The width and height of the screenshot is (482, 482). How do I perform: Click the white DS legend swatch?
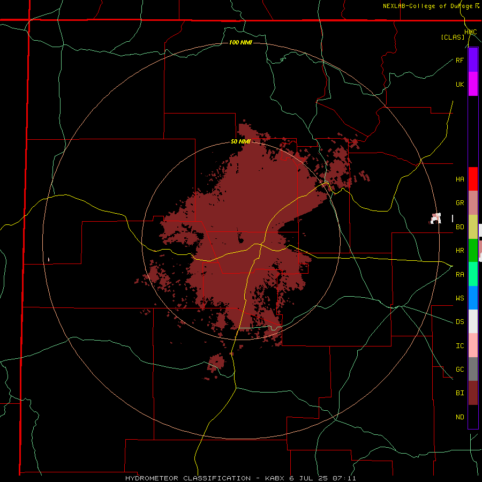473,321
